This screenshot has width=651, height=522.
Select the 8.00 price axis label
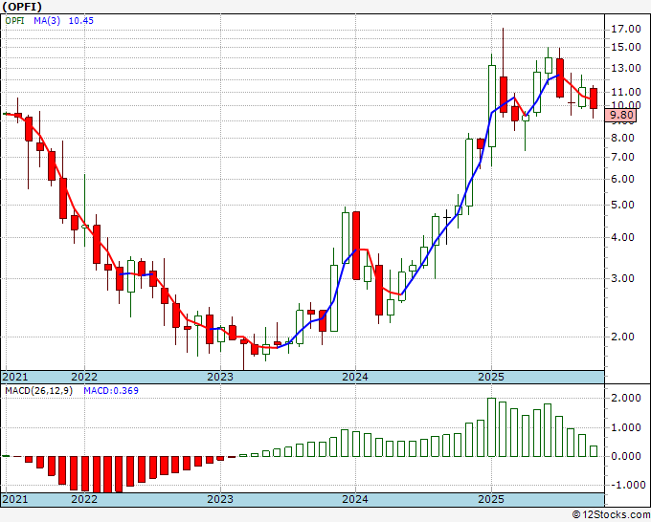click(x=623, y=138)
